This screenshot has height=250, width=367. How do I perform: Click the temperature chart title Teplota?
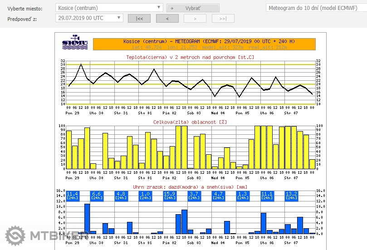point(190,57)
